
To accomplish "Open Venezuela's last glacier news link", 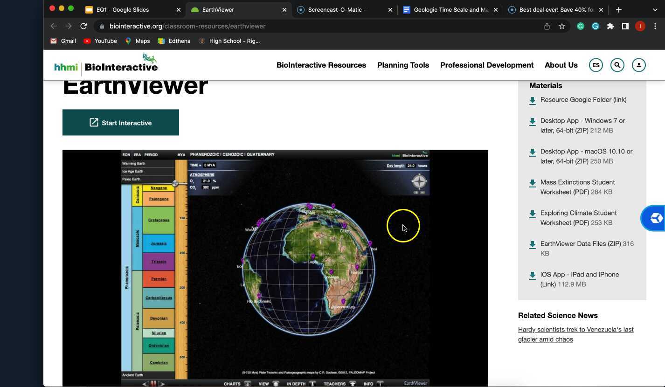I will (x=575, y=334).
